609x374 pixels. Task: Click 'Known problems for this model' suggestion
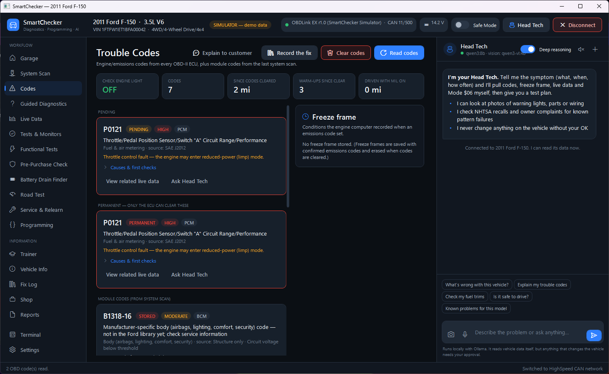pos(476,308)
